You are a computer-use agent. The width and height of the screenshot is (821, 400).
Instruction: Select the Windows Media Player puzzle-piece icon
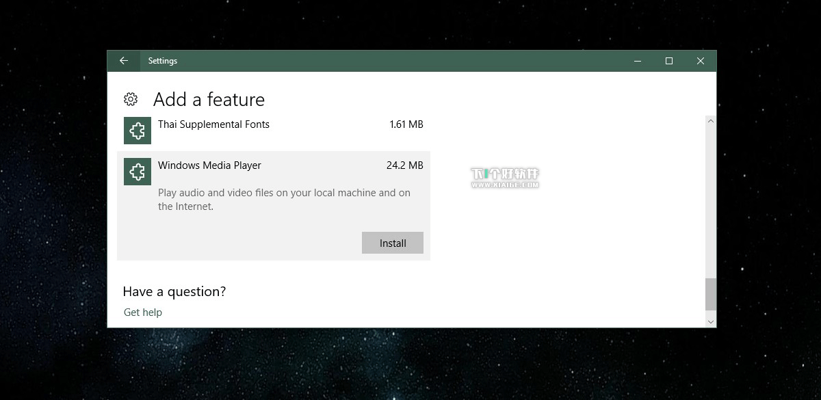tap(137, 171)
